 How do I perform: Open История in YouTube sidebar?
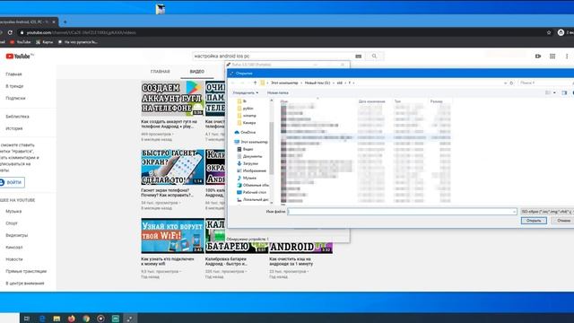pos(14,128)
